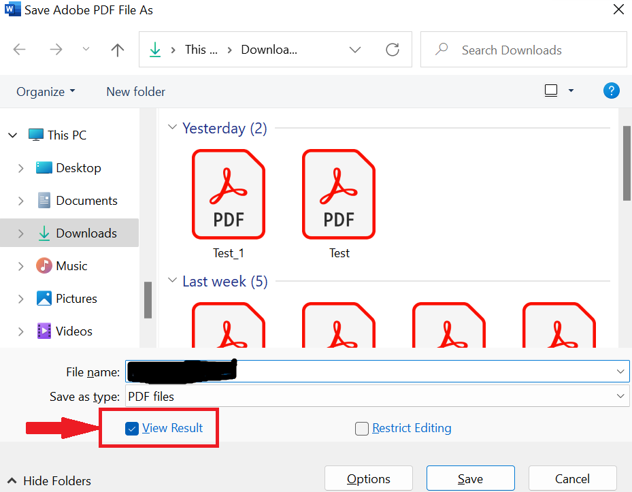Select the Test_1 PDF file icon

click(x=229, y=194)
